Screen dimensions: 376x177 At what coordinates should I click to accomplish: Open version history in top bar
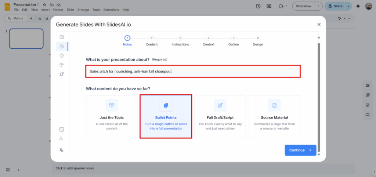(x=258, y=6)
